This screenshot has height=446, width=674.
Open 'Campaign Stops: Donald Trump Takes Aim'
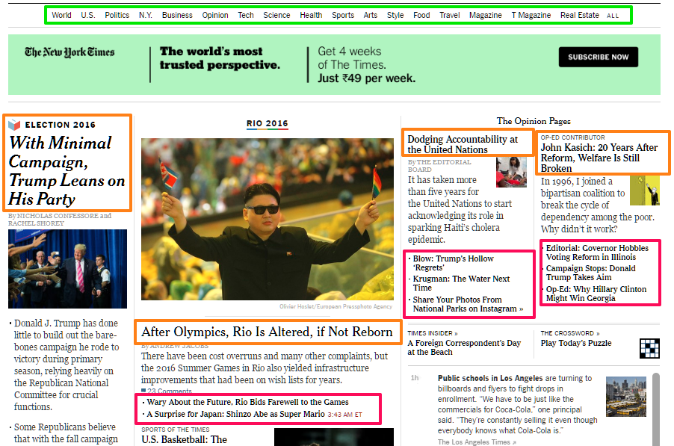coord(590,273)
